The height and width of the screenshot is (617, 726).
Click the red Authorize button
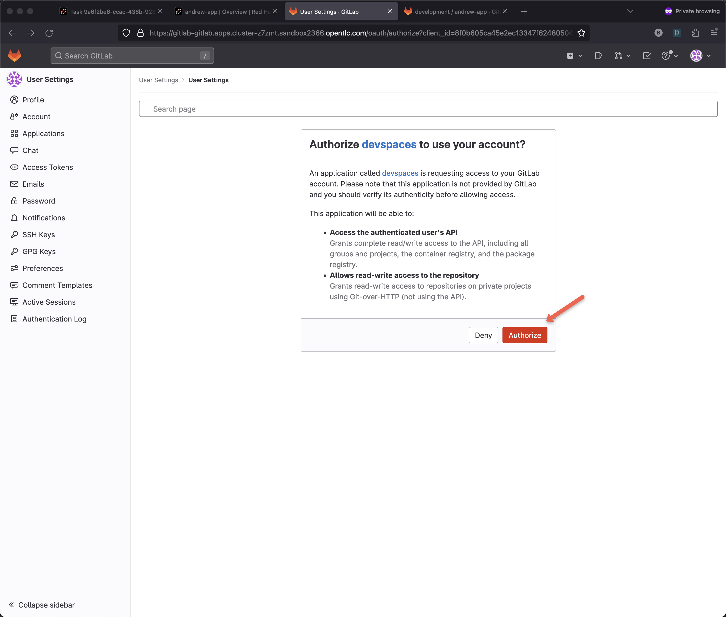pos(524,335)
